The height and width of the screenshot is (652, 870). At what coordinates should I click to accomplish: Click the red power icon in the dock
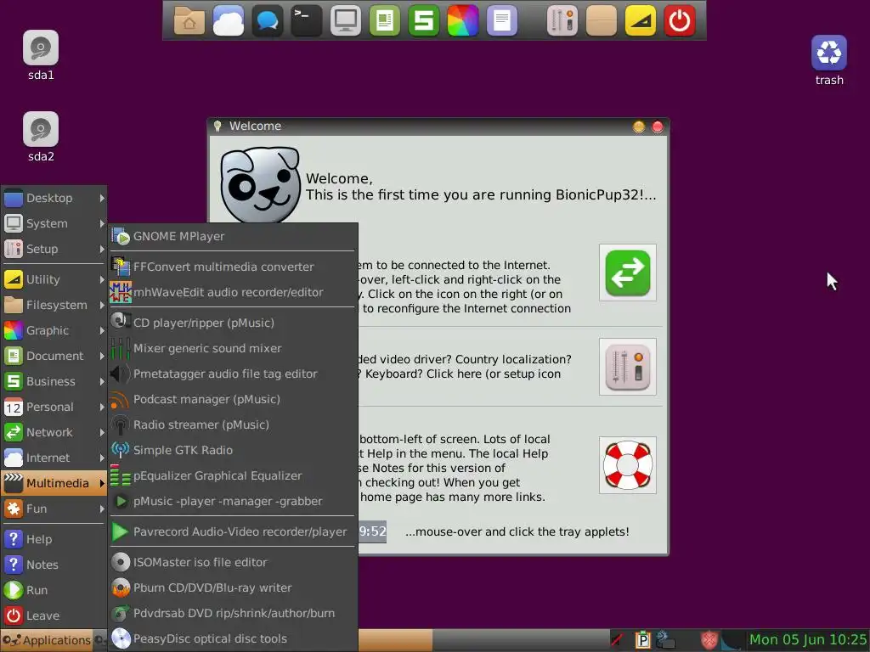click(680, 20)
